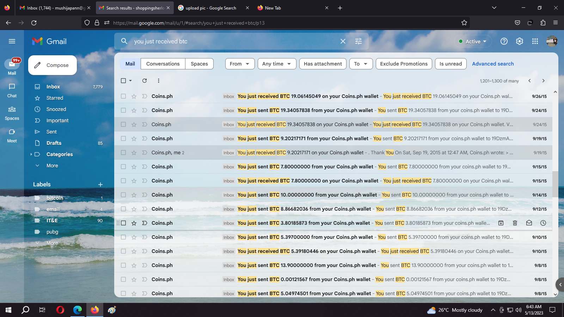564x317 pixels.
Task: Switch to the Spaces results tab
Action: point(199,64)
